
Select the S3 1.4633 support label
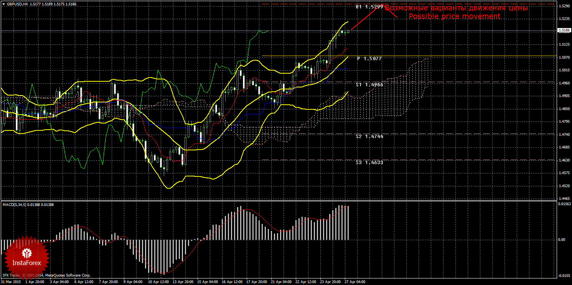(369, 162)
